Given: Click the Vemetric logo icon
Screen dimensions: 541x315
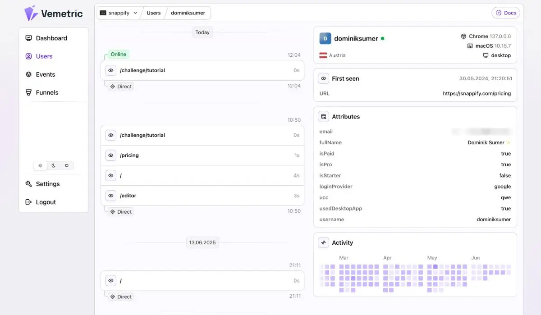Looking at the screenshot, I should pyautogui.click(x=31, y=13).
